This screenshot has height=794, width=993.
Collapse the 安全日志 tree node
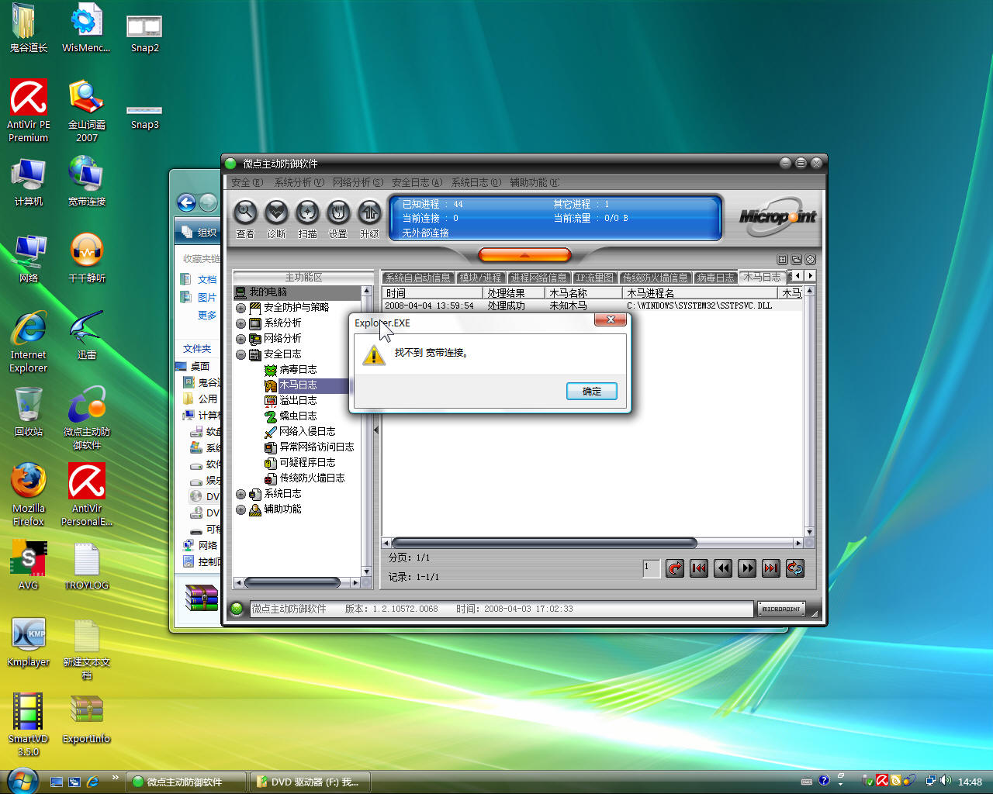point(240,354)
